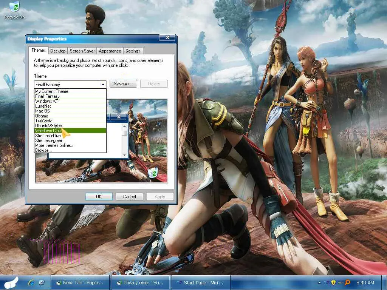Click preview window scrollbar down arrow
Viewport: 387px width, 290px height.
coord(124,155)
